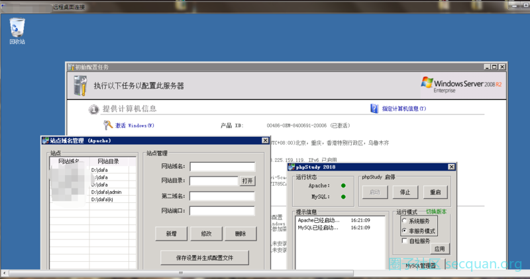Click the key icon beside 激活 Windows
Image resolution: width=530 pixels, height=279 pixels.
(x=108, y=125)
